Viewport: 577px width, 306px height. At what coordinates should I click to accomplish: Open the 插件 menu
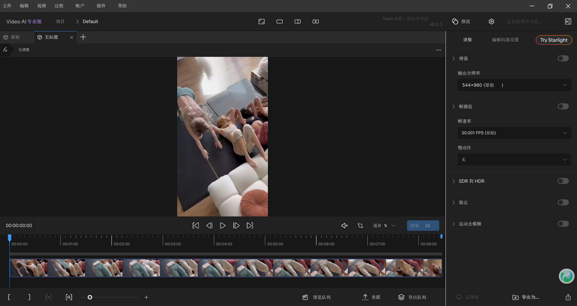tap(101, 6)
